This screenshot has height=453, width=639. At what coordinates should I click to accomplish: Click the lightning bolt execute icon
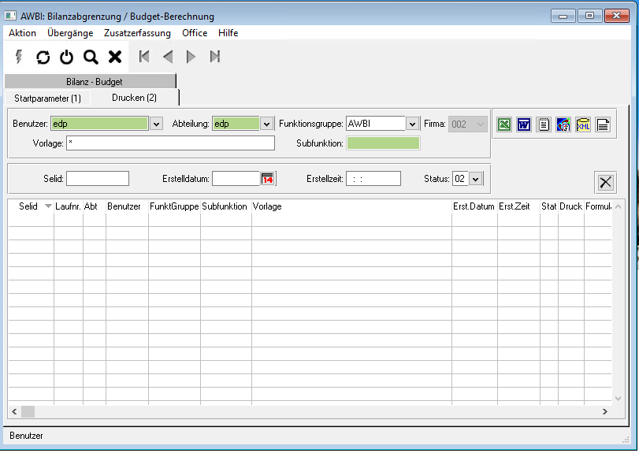pyautogui.click(x=20, y=57)
